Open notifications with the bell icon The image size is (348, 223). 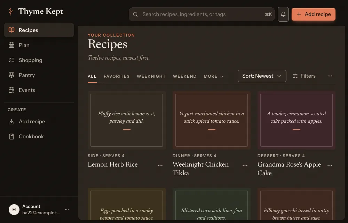click(x=283, y=14)
